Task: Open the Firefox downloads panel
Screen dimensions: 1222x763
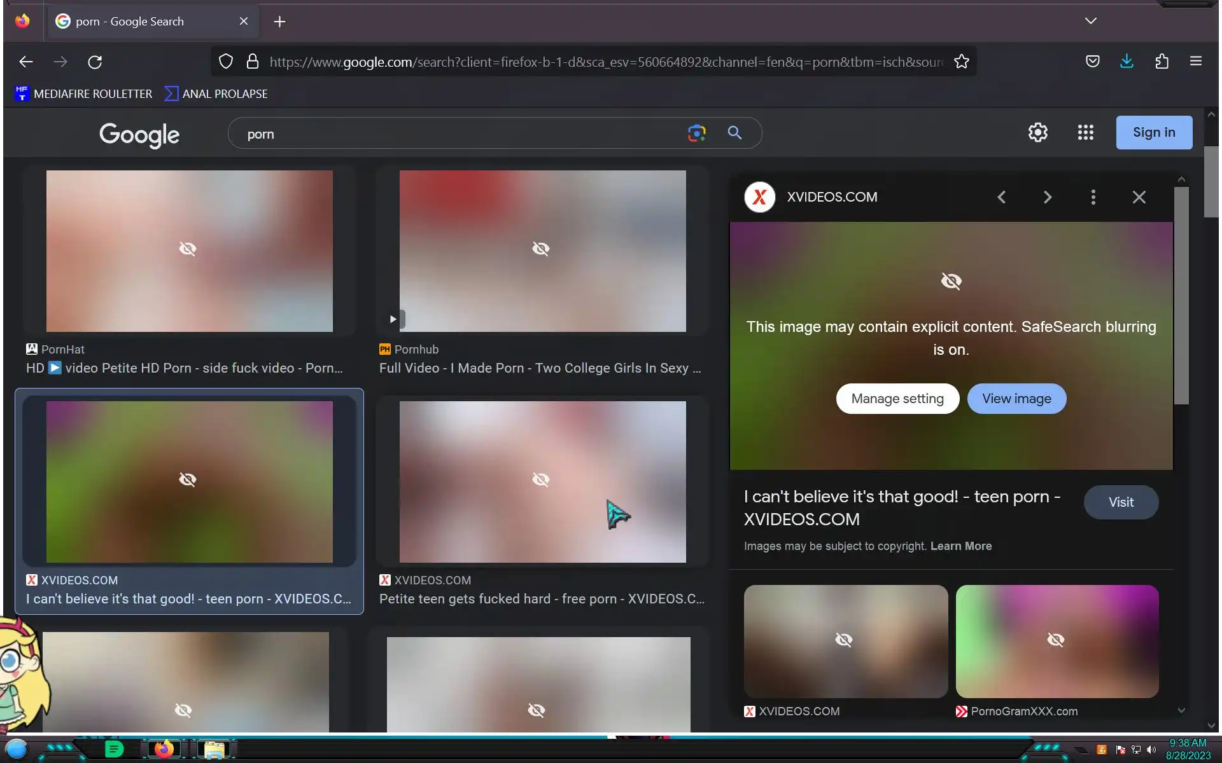Action: pos(1127,62)
